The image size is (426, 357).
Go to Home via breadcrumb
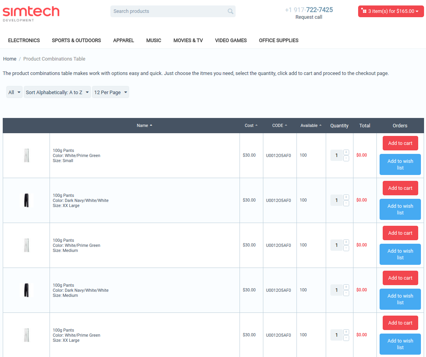click(x=10, y=59)
